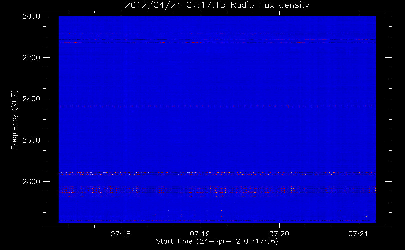The height and width of the screenshot is (250, 405).
Task: Click the 2800 frequency tick label
Action: 31,182
